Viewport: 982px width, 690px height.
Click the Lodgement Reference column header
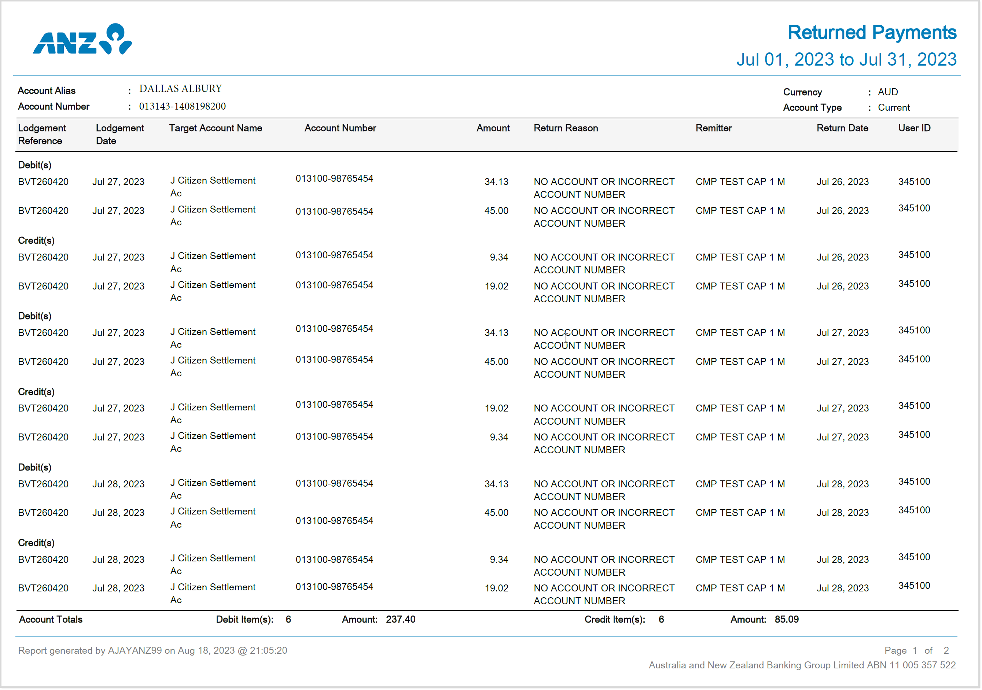point(42,134)
